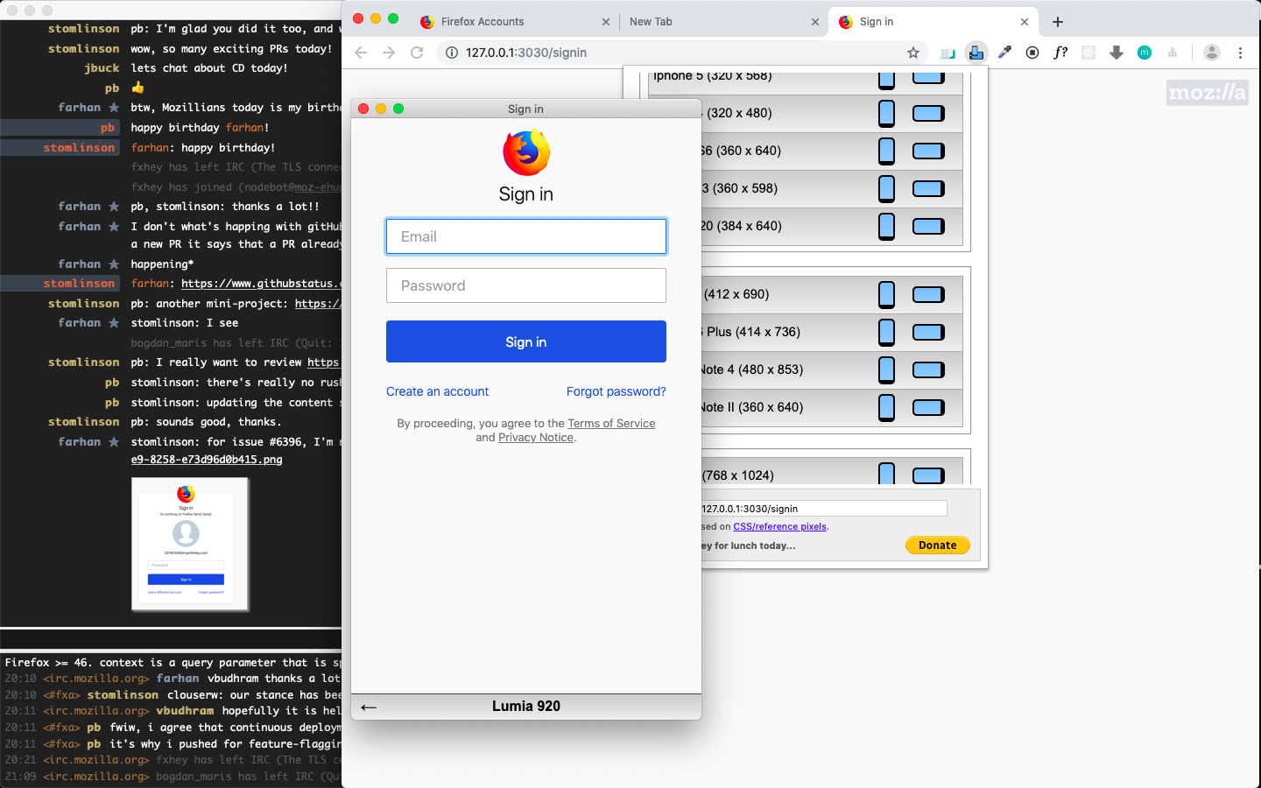Click the circular record/stop extension icon
The height and width of the screenshot is (788, 1261).
tap(1032, 53)
